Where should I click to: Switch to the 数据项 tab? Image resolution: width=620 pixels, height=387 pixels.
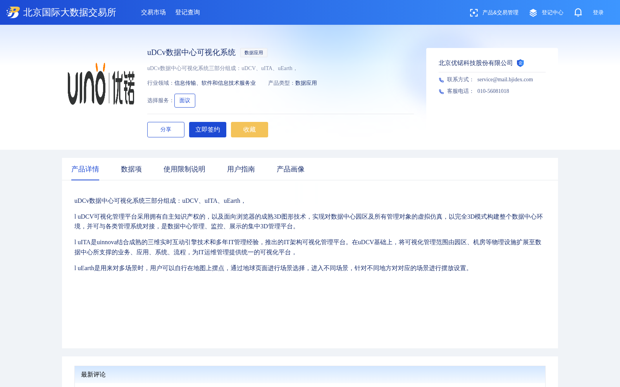131,169
